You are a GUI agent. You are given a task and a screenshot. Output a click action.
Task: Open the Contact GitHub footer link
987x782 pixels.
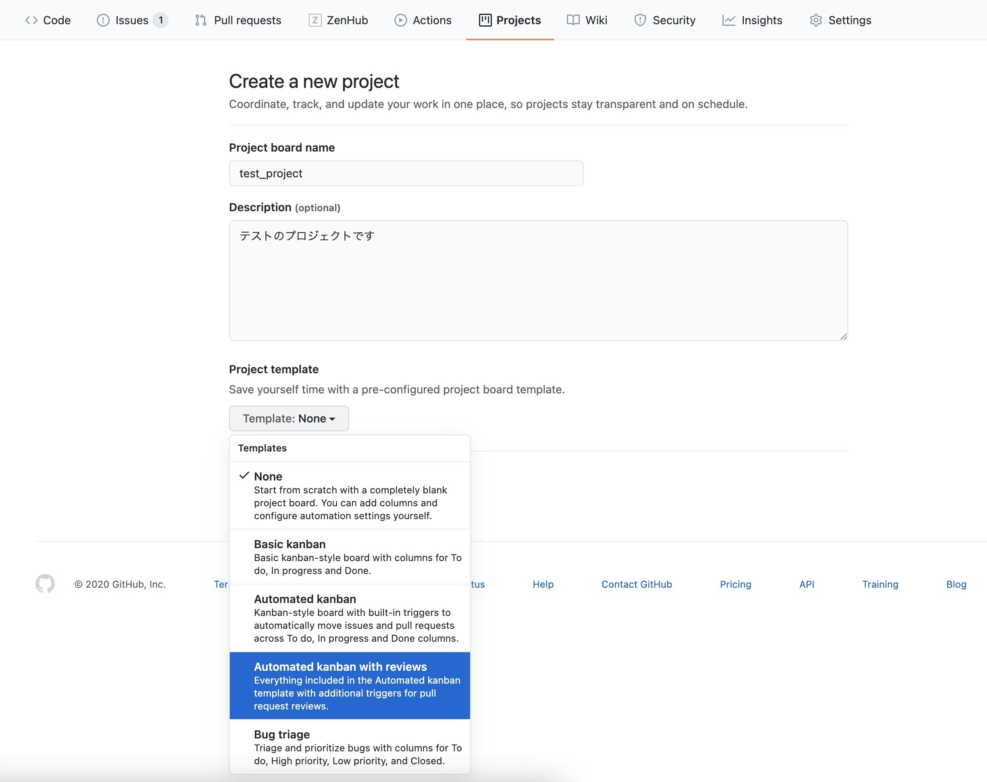(636, 584)
